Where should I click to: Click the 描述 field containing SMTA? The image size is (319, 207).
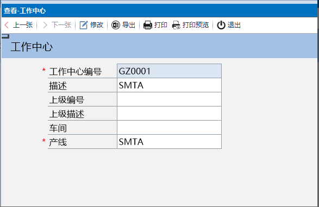pos(169,85)
